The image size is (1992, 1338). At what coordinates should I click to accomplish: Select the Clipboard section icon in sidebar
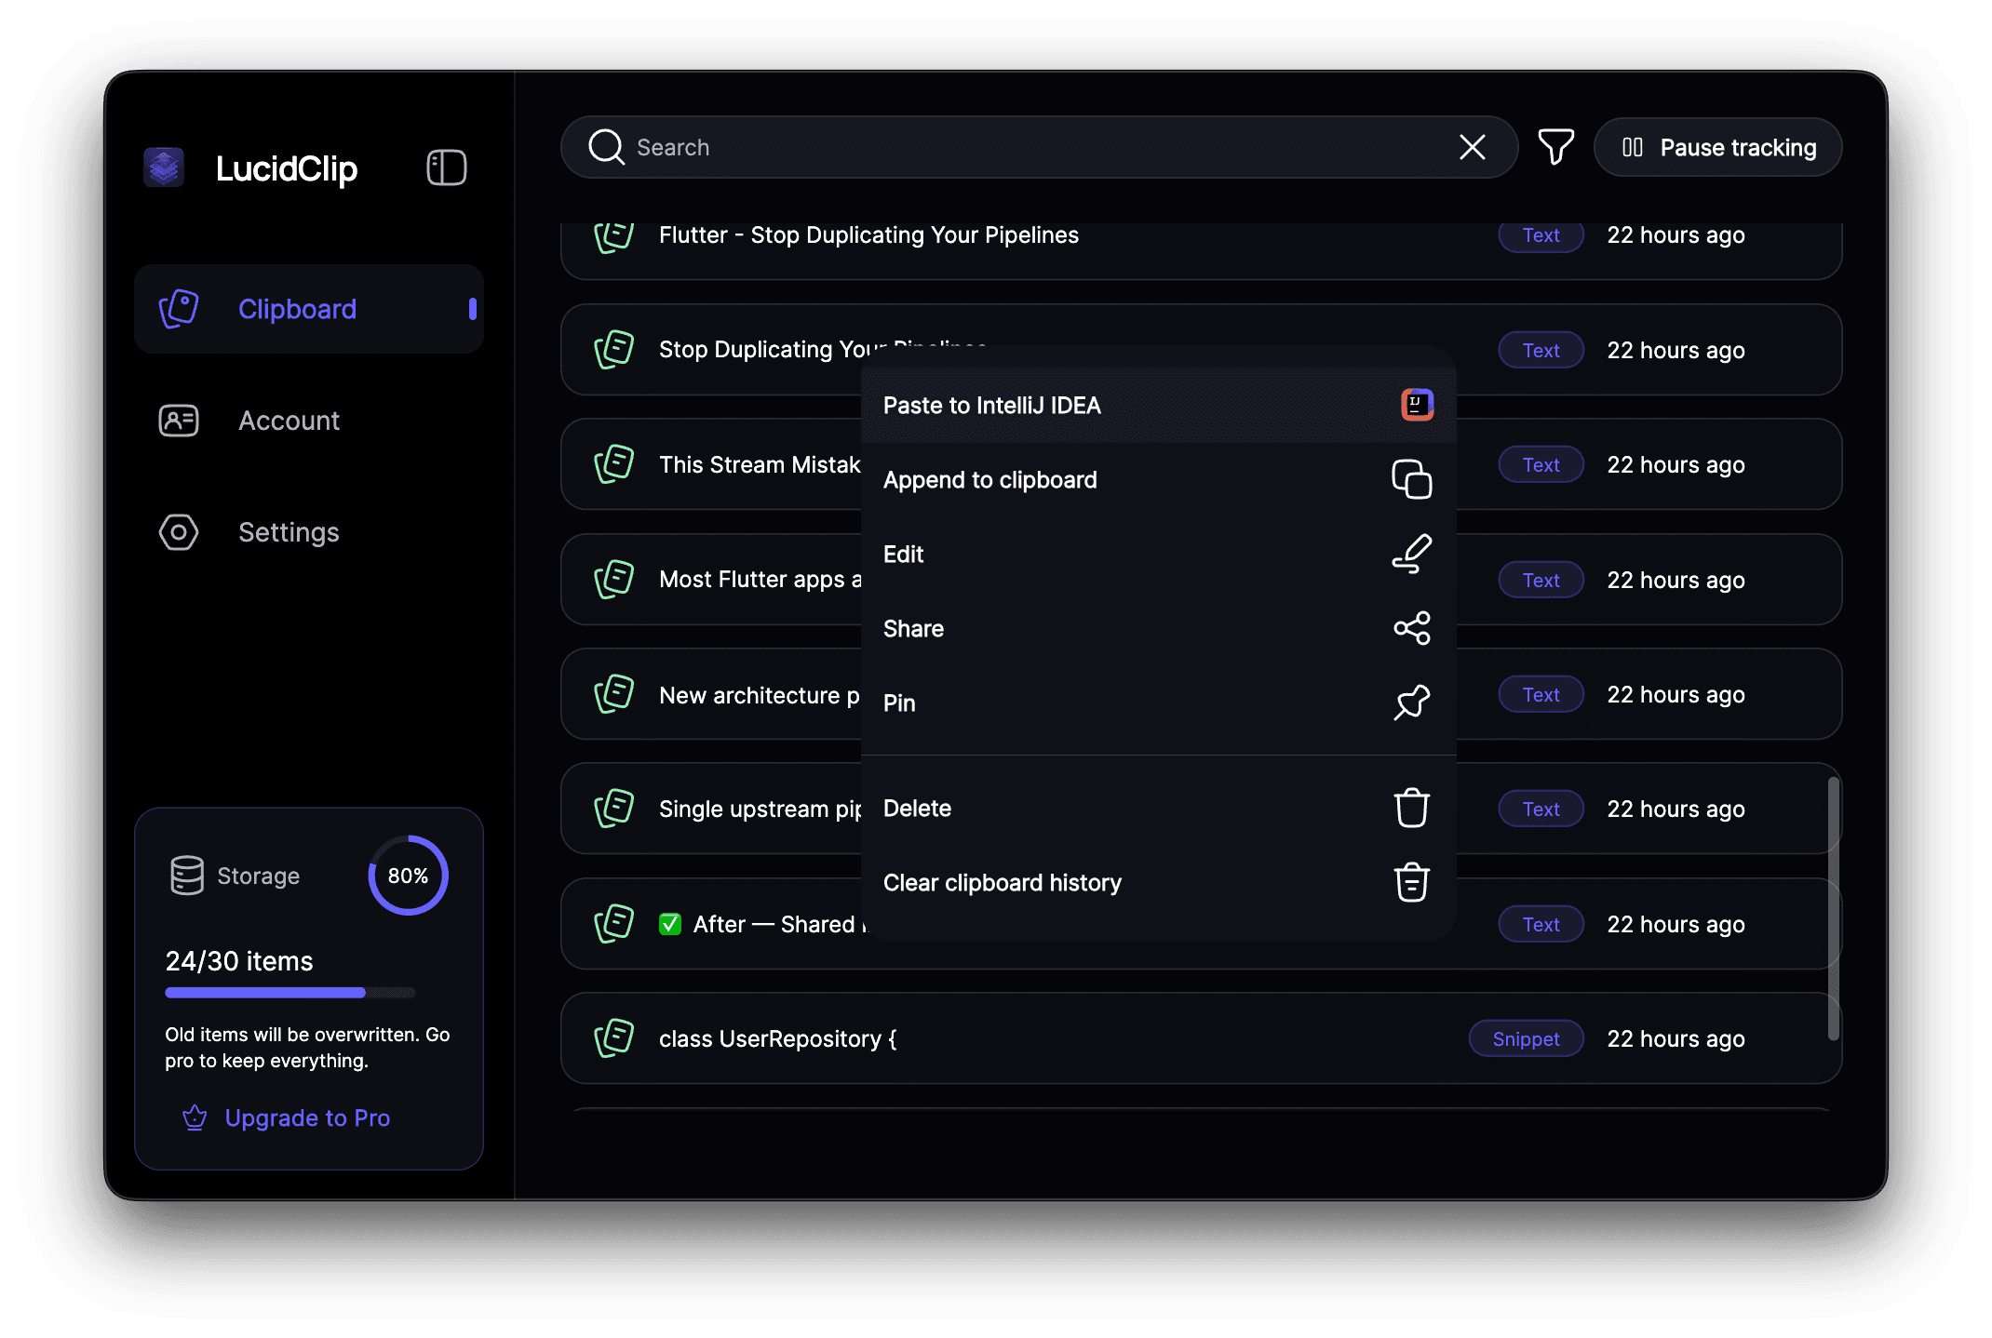pos(179,308)
